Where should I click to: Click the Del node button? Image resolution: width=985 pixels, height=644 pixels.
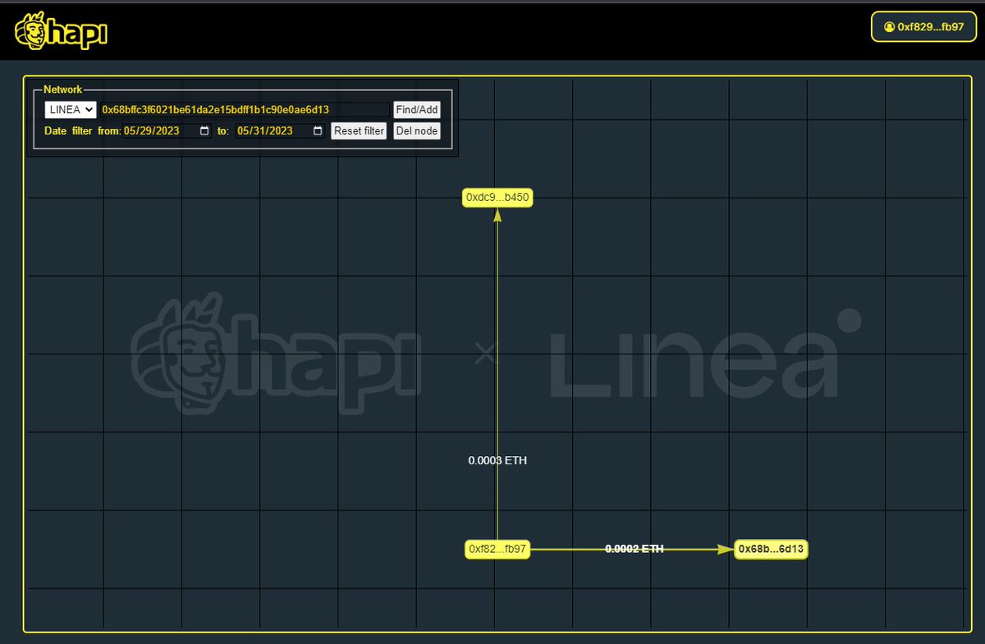417,131
